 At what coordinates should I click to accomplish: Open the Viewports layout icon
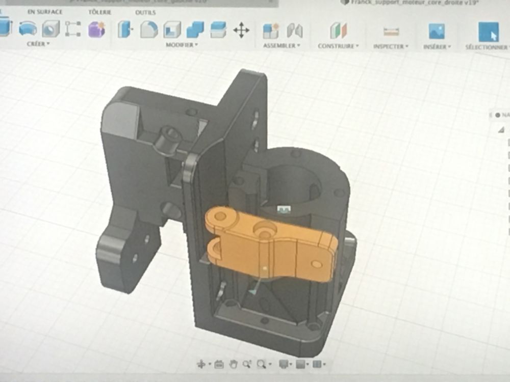click(x=317, y=364)
